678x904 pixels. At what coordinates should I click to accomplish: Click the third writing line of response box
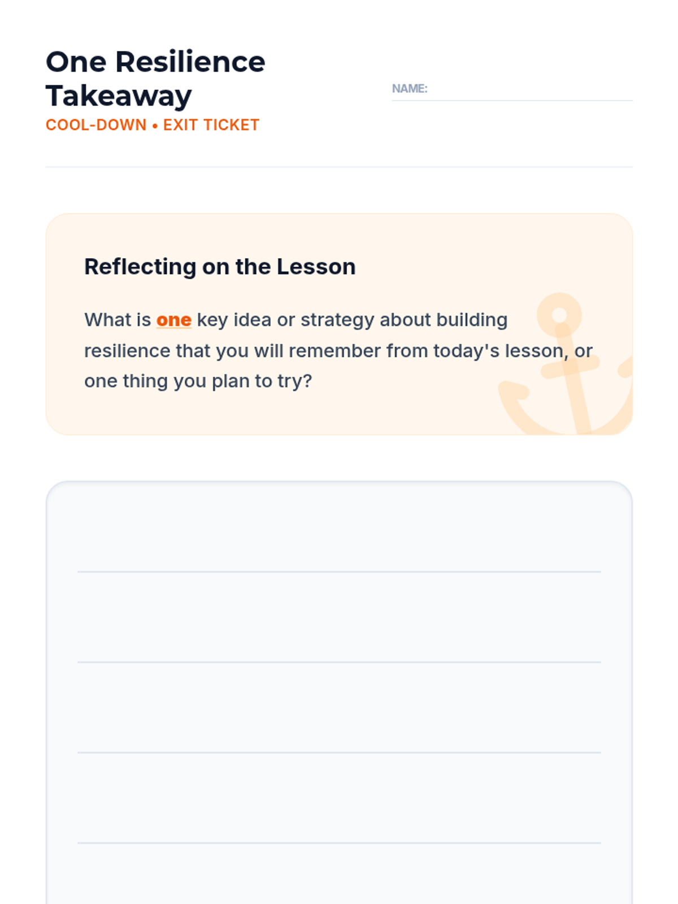point(339,753)
